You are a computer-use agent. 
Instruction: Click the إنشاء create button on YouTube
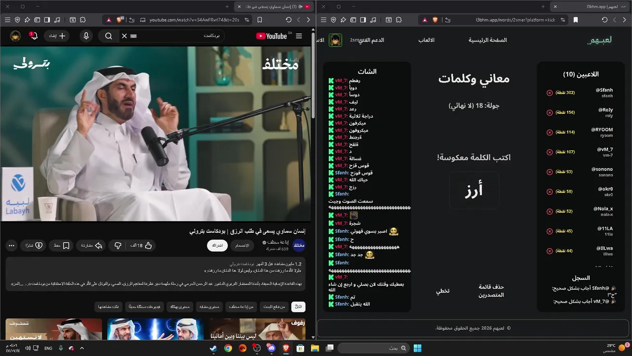coord(57,36)
